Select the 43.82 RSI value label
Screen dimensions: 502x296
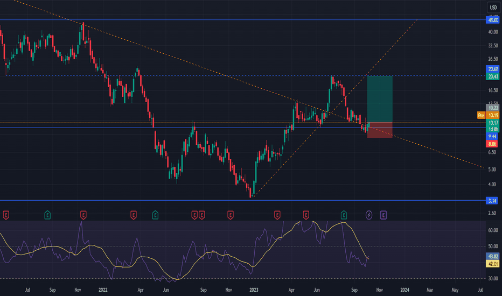click(x=492, y=256)
